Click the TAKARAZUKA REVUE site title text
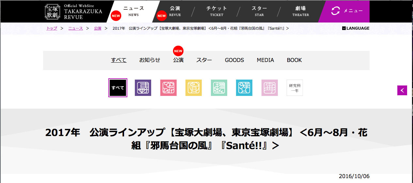Screen dimensions: 413x183 coord(83,14)
